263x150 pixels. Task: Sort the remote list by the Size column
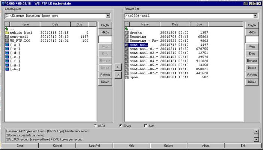point(199,24)
